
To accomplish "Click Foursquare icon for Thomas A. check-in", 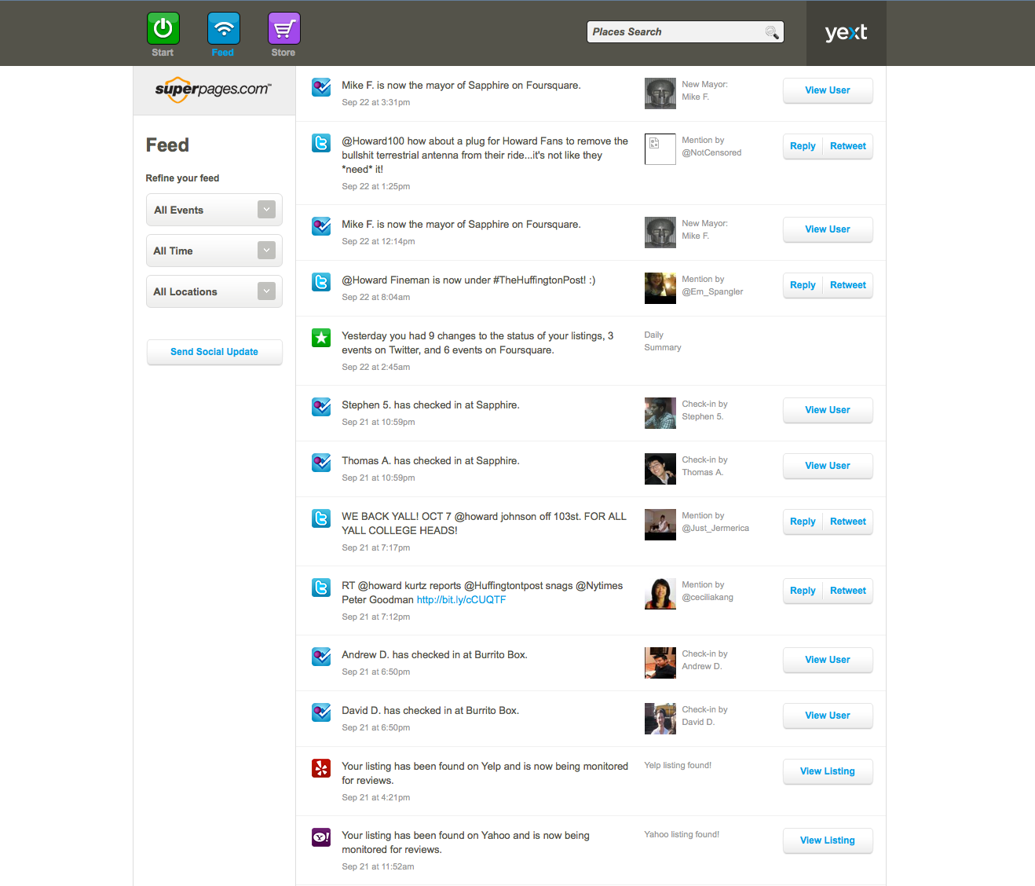I will [321, 463].
